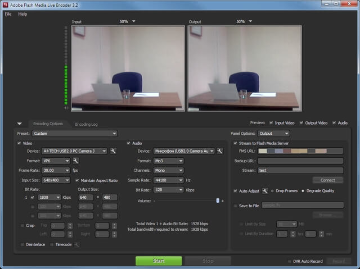This screenshot has height=269, width=360.
Task: Click the Volume slider handle
Action: coord(218,200)
